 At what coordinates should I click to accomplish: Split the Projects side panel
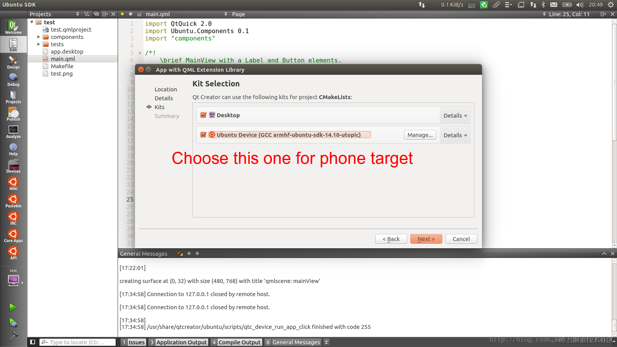pyautogui.click(x=105, y=14)
